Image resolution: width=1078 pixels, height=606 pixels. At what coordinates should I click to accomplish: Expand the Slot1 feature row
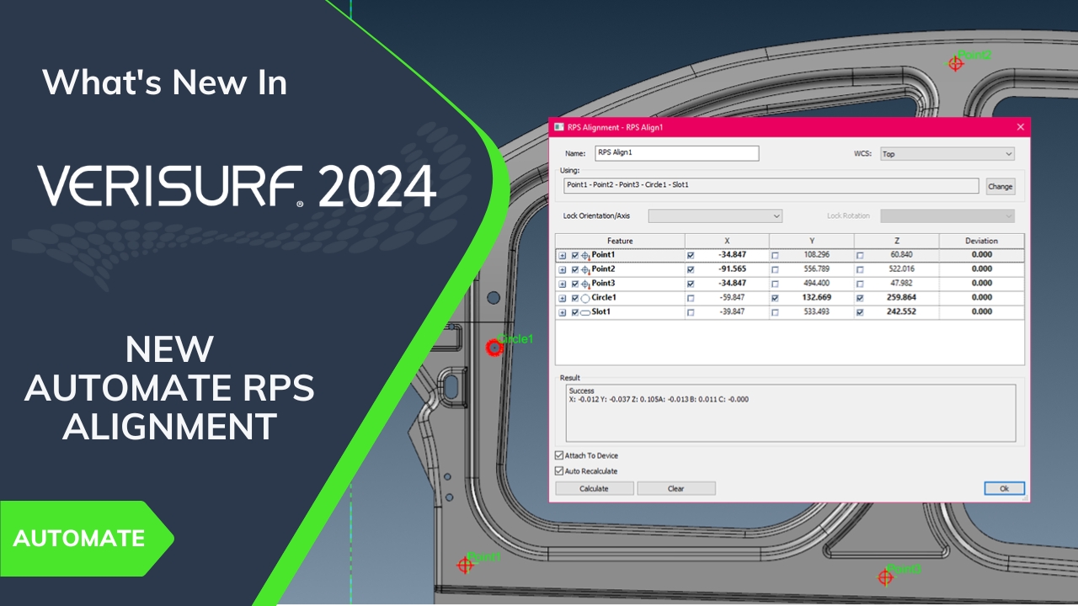tap(562, 312)
